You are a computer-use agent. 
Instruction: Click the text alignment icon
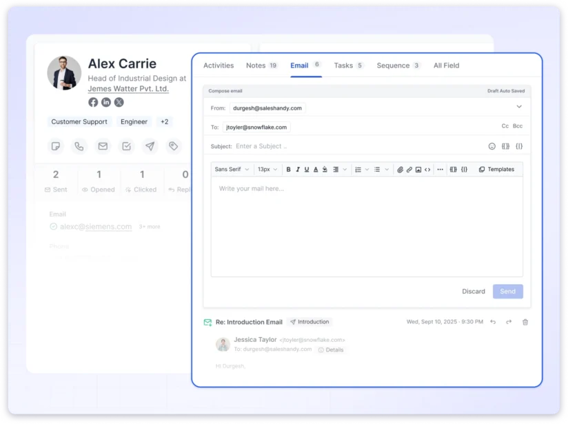pyautogui.click(x=336, y=169)
